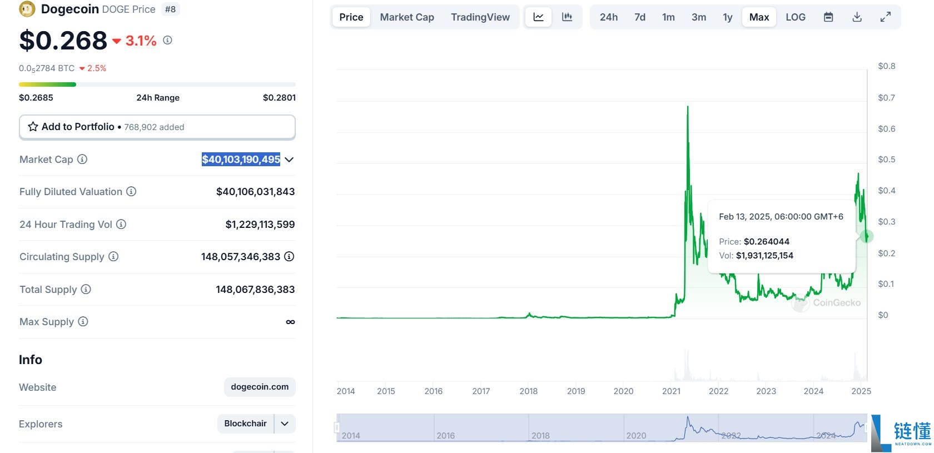The image size is (934, 453).
Task: Select the 1y time range
Action: coord(728,17)
